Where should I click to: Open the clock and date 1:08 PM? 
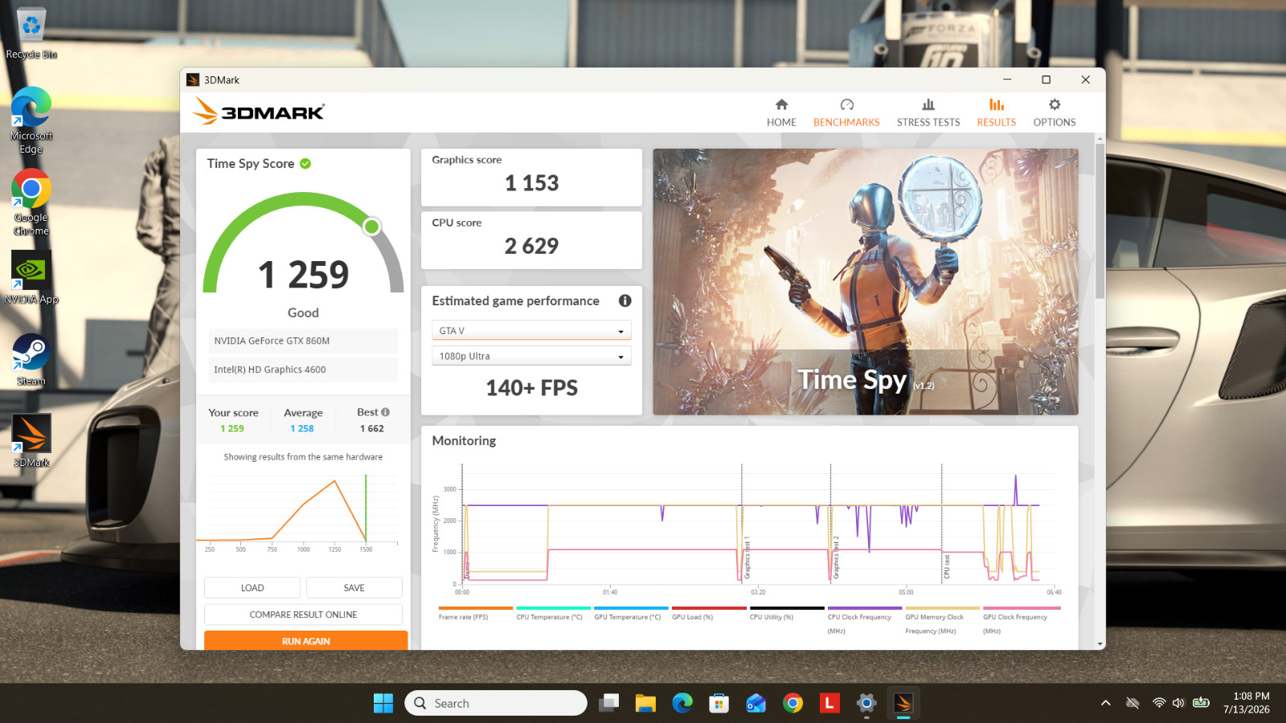pyautogui.click(x=1247, y=703)
